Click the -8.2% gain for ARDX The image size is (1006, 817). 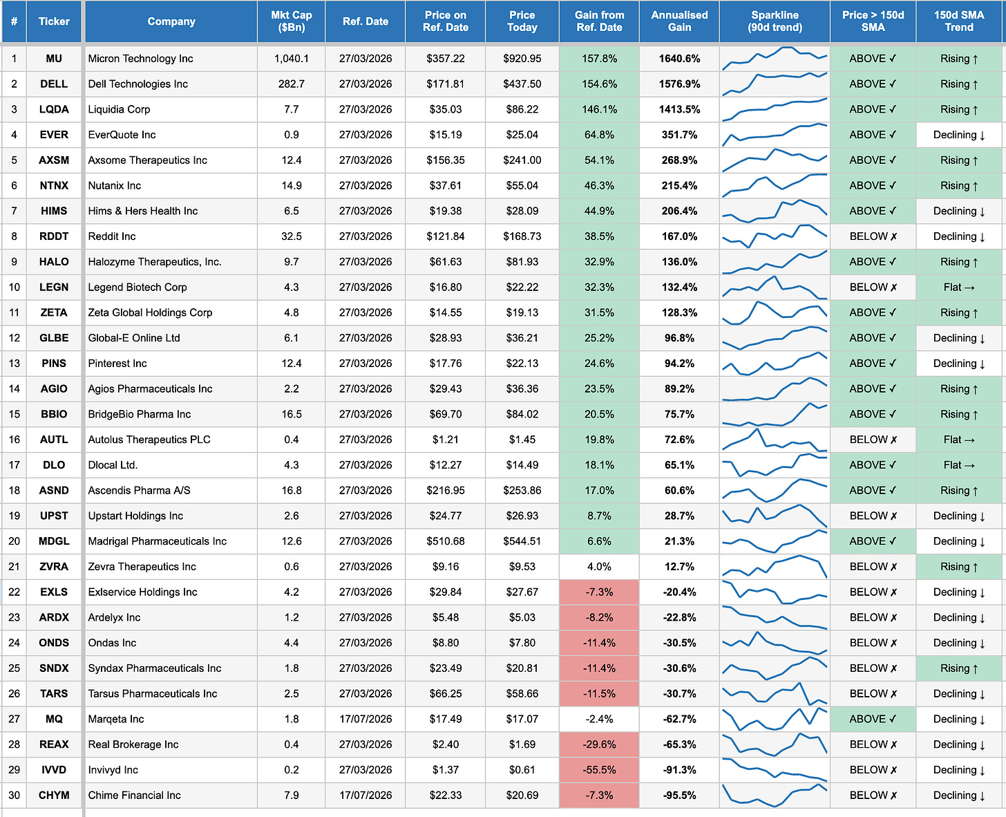pos(599,617)
